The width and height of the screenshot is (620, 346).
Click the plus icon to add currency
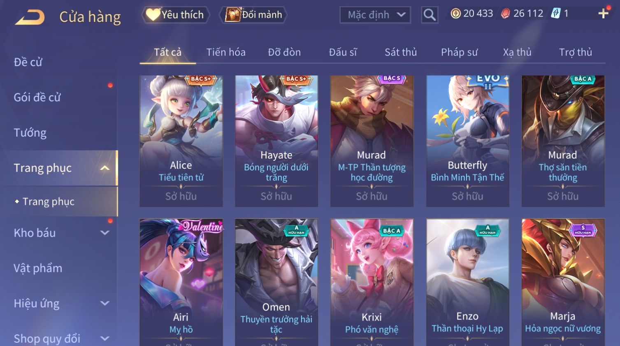[603, 14]
